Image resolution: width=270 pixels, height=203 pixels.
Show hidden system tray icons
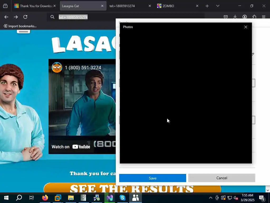pos(211,198)
